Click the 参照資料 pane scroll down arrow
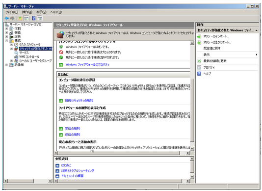This screenshot has height=191, width=262. (x=192, y=177)
